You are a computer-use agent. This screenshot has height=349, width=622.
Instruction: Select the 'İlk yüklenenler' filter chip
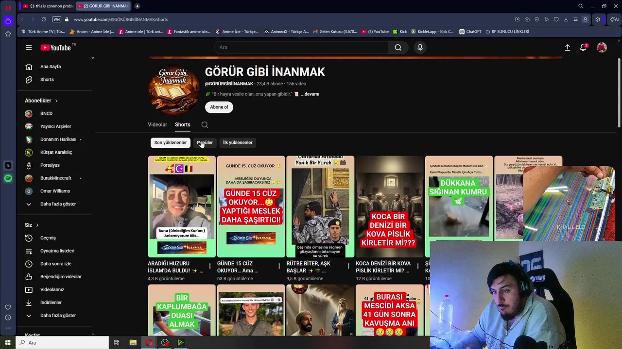238,143
